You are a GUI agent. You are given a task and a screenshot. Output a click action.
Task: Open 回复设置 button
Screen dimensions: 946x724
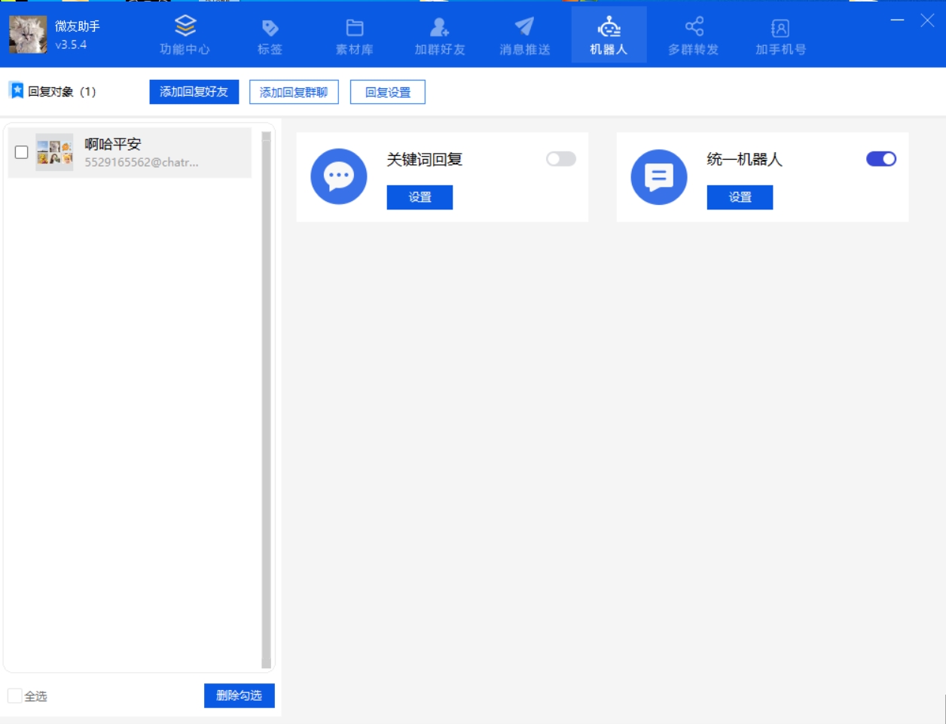[388, 92]
